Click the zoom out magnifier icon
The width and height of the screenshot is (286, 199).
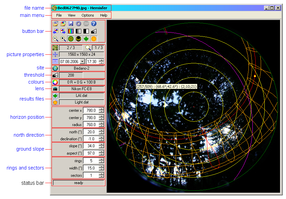tap(56, 39)
